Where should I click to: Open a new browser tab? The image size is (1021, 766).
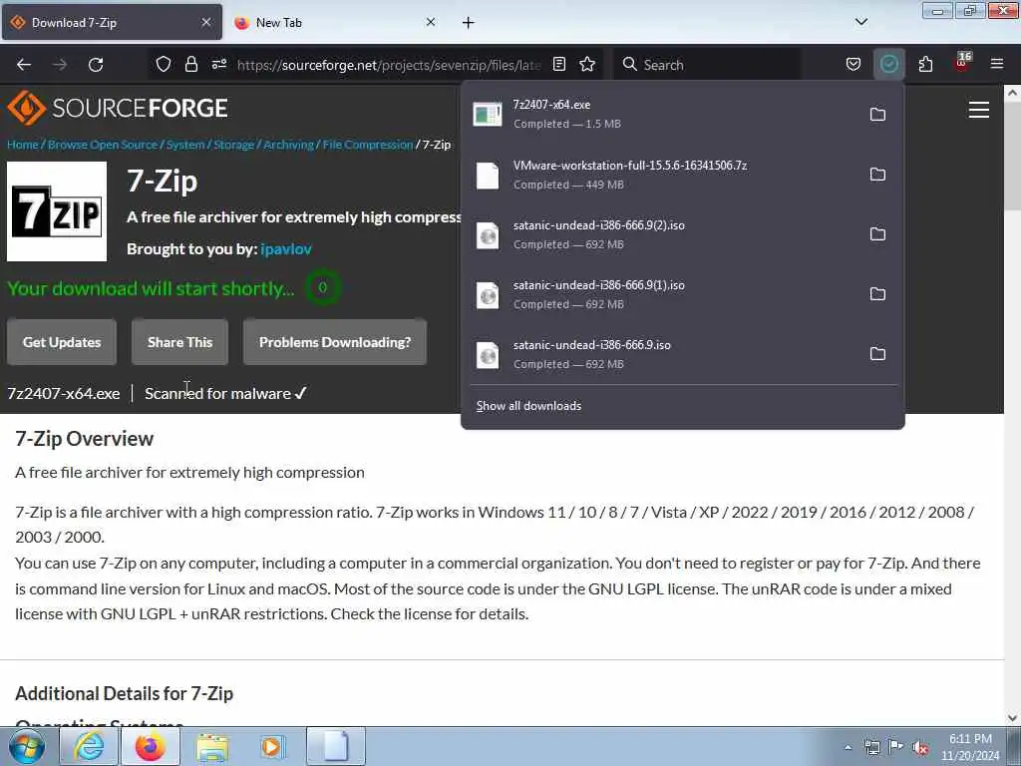coord(469,23)
